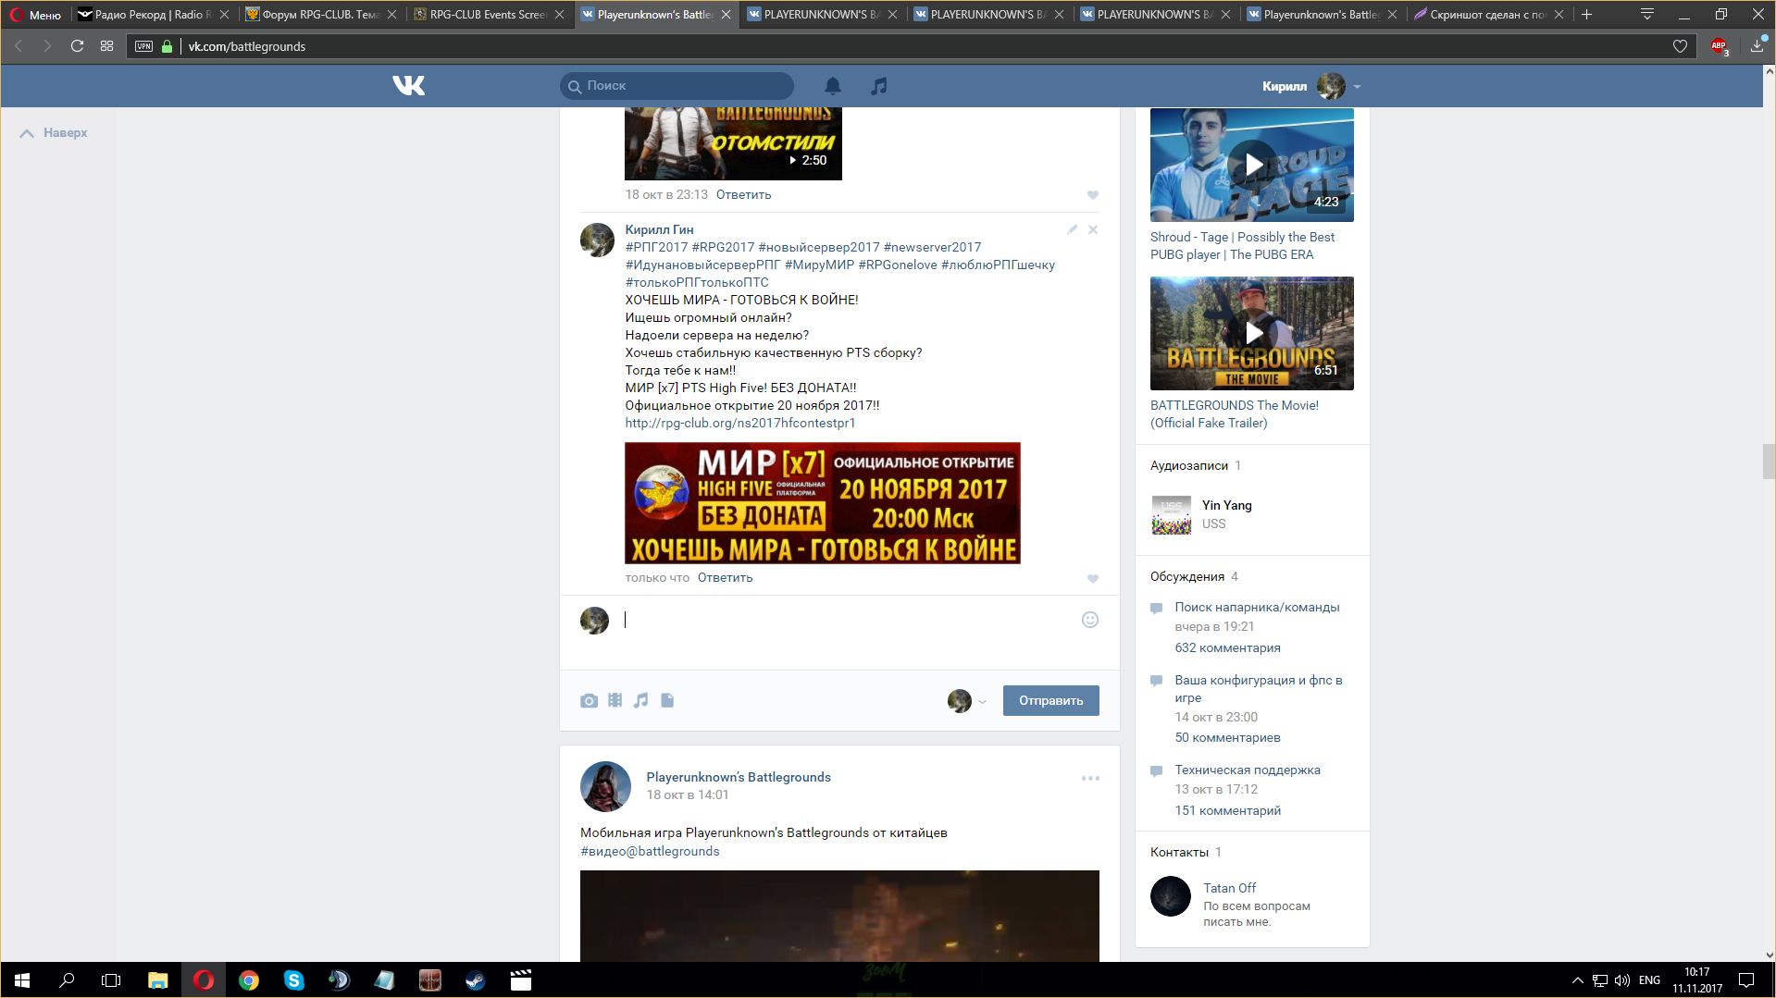Viewport: 1776px width, 998px height.
Task: Open the МИР x7 banner image
Action: [823, 503]
